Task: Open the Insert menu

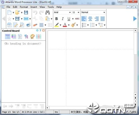Action: [34, 7]
